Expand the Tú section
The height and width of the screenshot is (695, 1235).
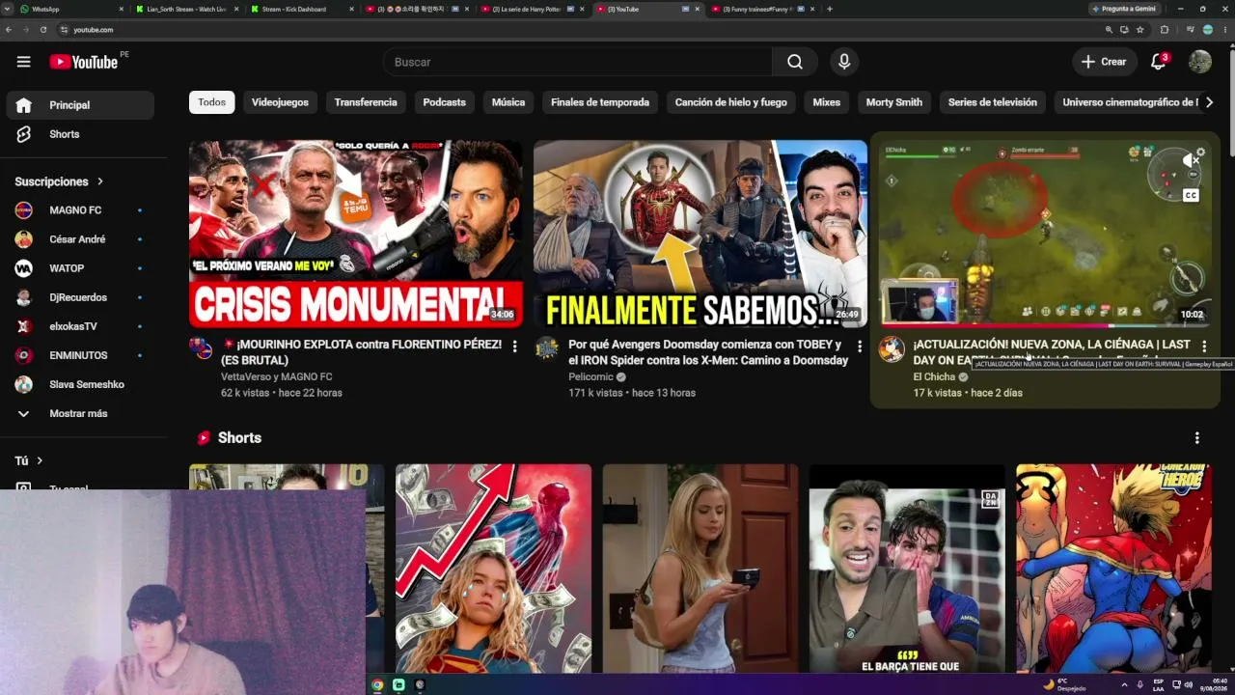(x=29, y=461)
